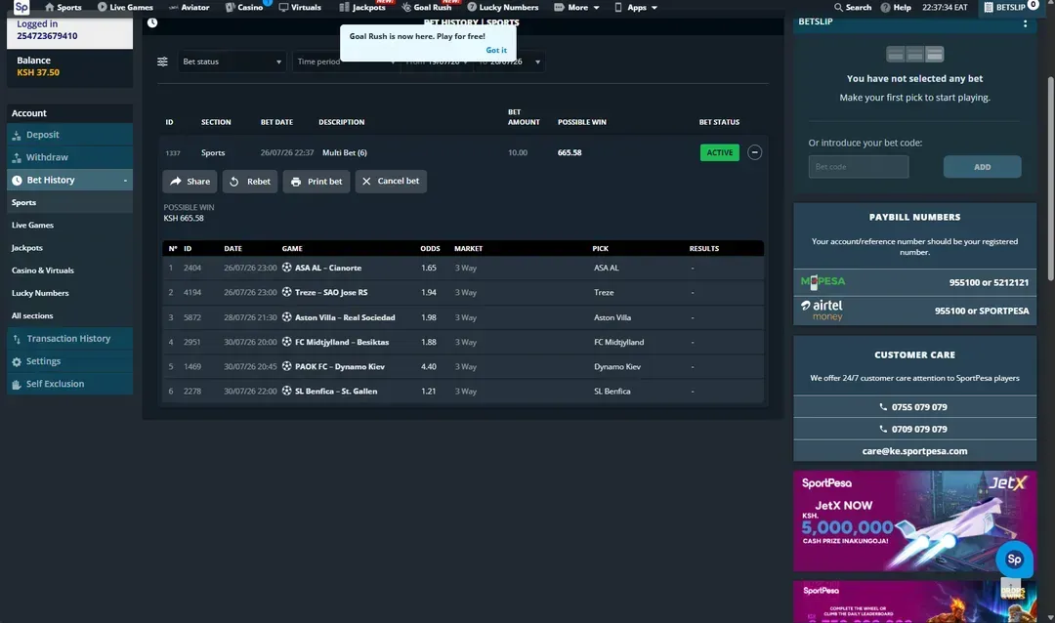Open the Virtuals menu item
The image size is (1055, 623).
(x=300, y=8)
